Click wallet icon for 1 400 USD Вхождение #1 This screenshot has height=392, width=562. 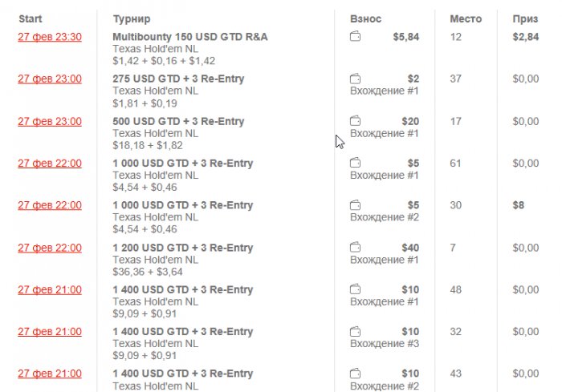356,289
